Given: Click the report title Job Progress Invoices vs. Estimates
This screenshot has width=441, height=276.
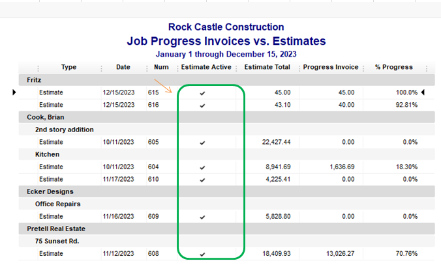Looking at the screenshot, I should coord(226,41).
